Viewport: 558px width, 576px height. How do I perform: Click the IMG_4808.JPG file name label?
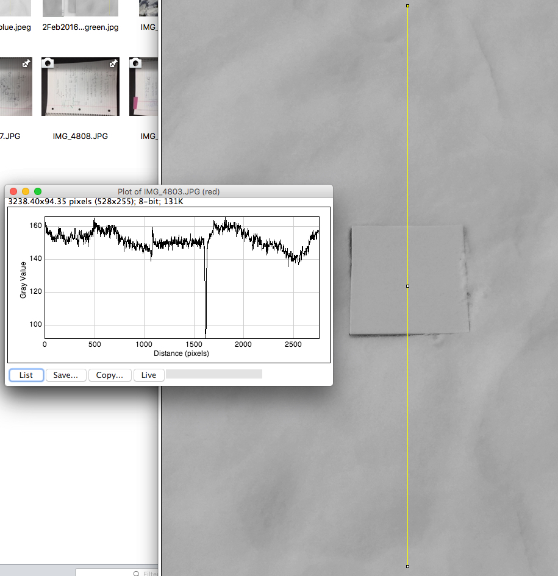(80, 136)
